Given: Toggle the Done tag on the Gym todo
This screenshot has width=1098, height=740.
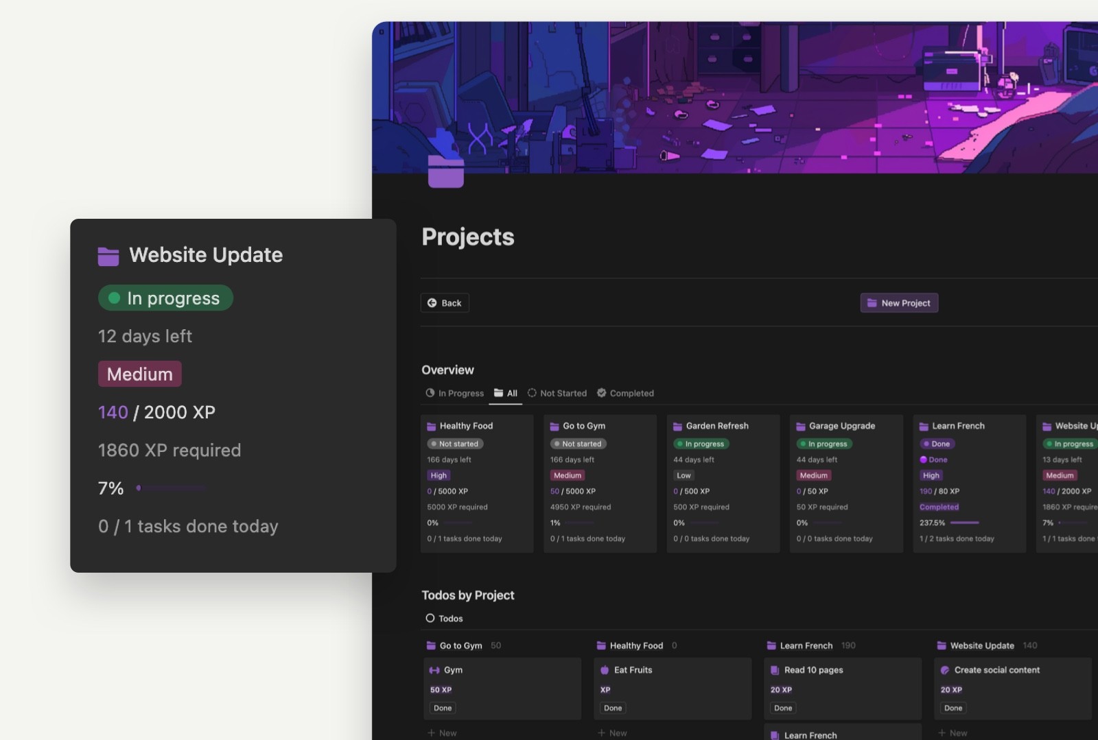Looking at the screenshot, I should (x=442, y=708).
